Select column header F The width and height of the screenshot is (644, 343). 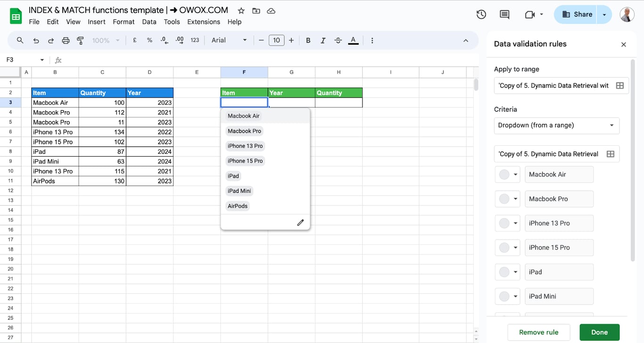coord(244,72)
